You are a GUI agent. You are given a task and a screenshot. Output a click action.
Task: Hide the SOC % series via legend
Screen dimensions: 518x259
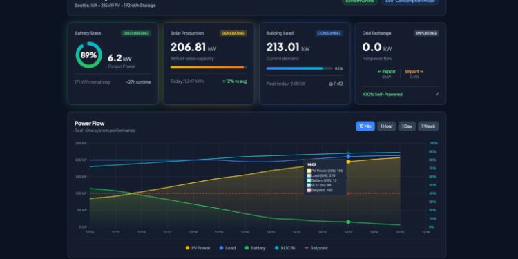(285, 248)
